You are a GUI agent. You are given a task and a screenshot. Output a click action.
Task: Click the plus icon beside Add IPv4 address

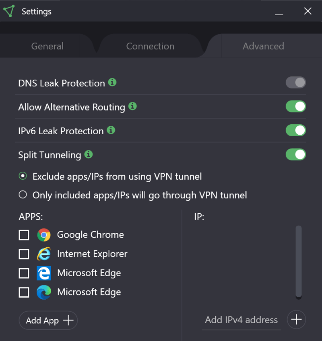click(x=296, y=320)
